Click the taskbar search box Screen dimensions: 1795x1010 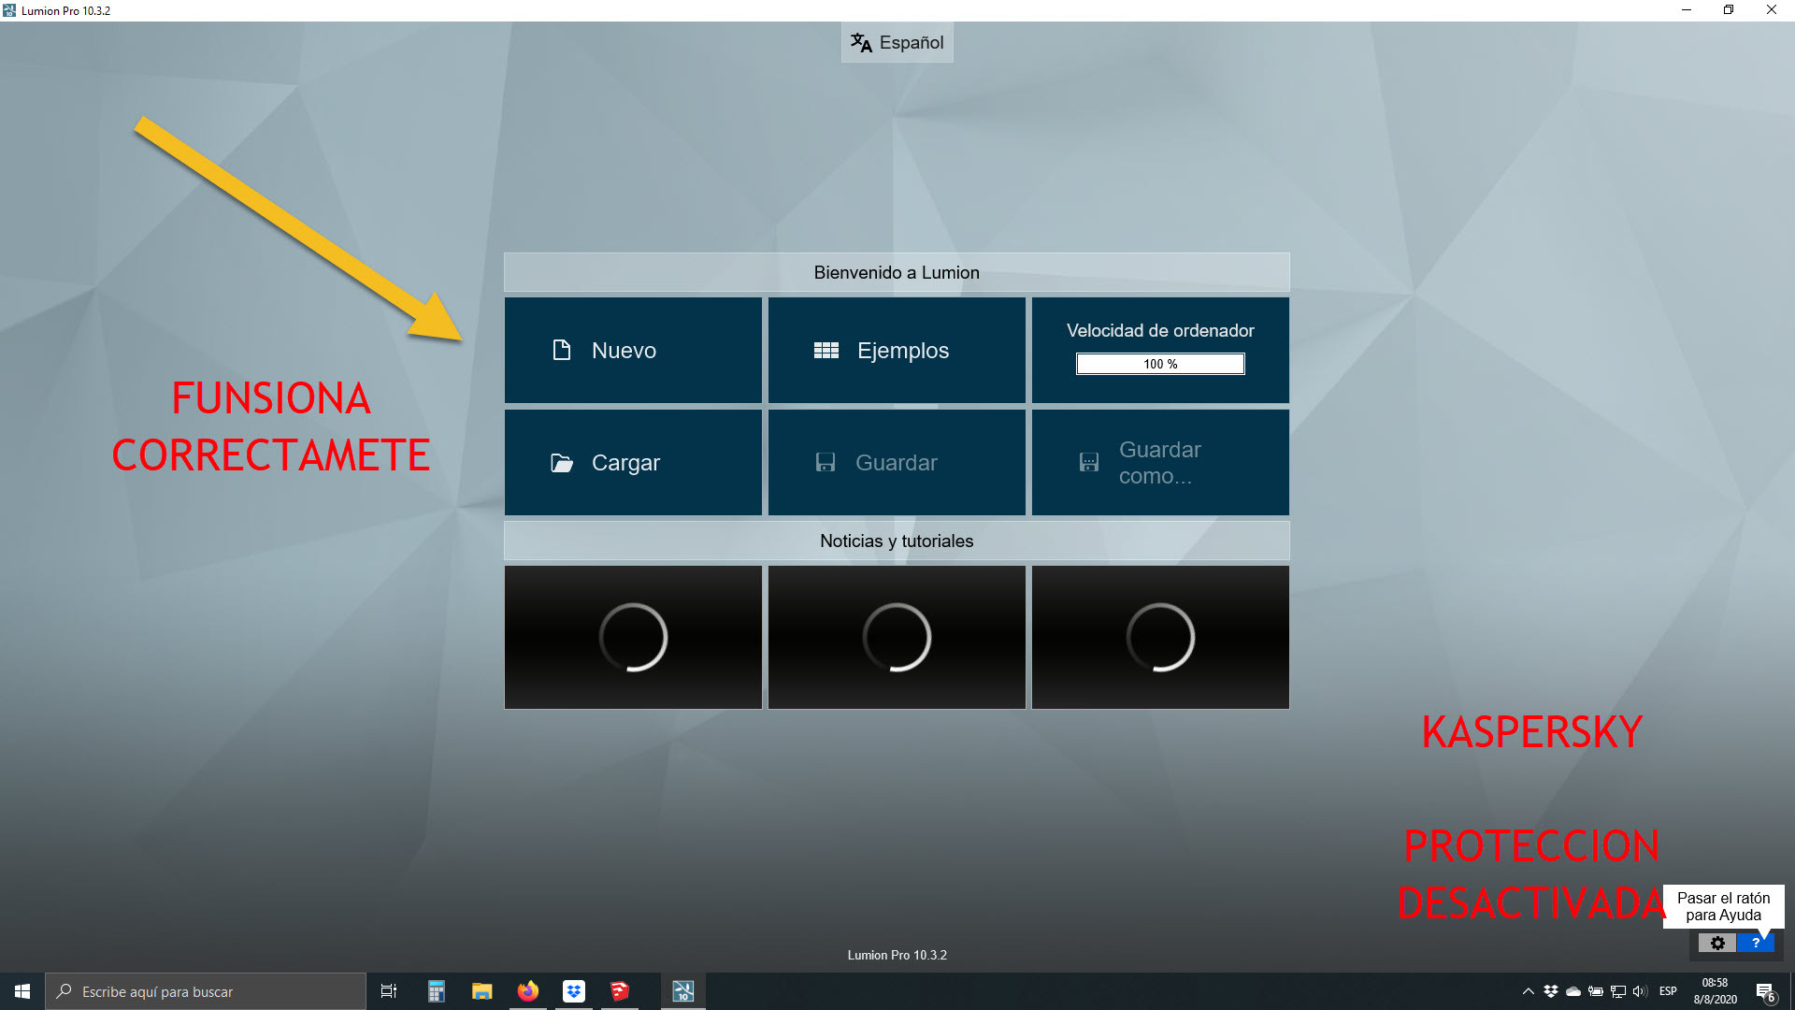[206, 991]
